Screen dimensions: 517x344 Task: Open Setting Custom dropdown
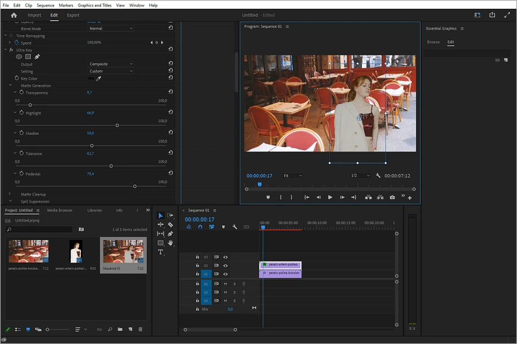click(111, 71)
